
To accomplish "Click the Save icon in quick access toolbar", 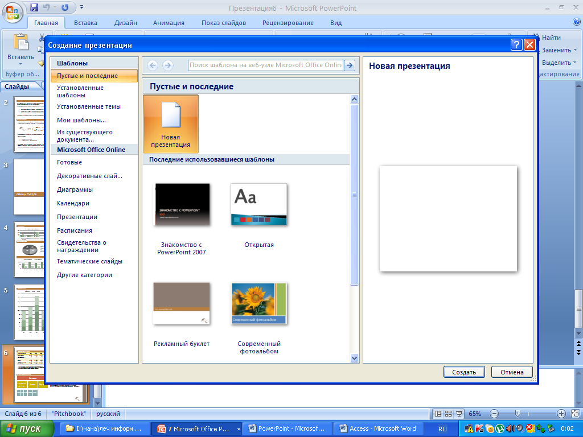I will [34, 7].
